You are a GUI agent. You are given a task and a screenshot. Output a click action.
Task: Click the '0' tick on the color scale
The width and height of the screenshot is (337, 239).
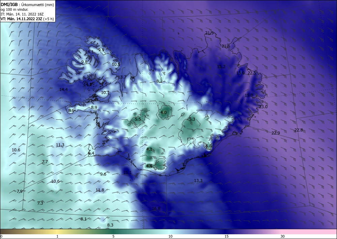[1, 236]
